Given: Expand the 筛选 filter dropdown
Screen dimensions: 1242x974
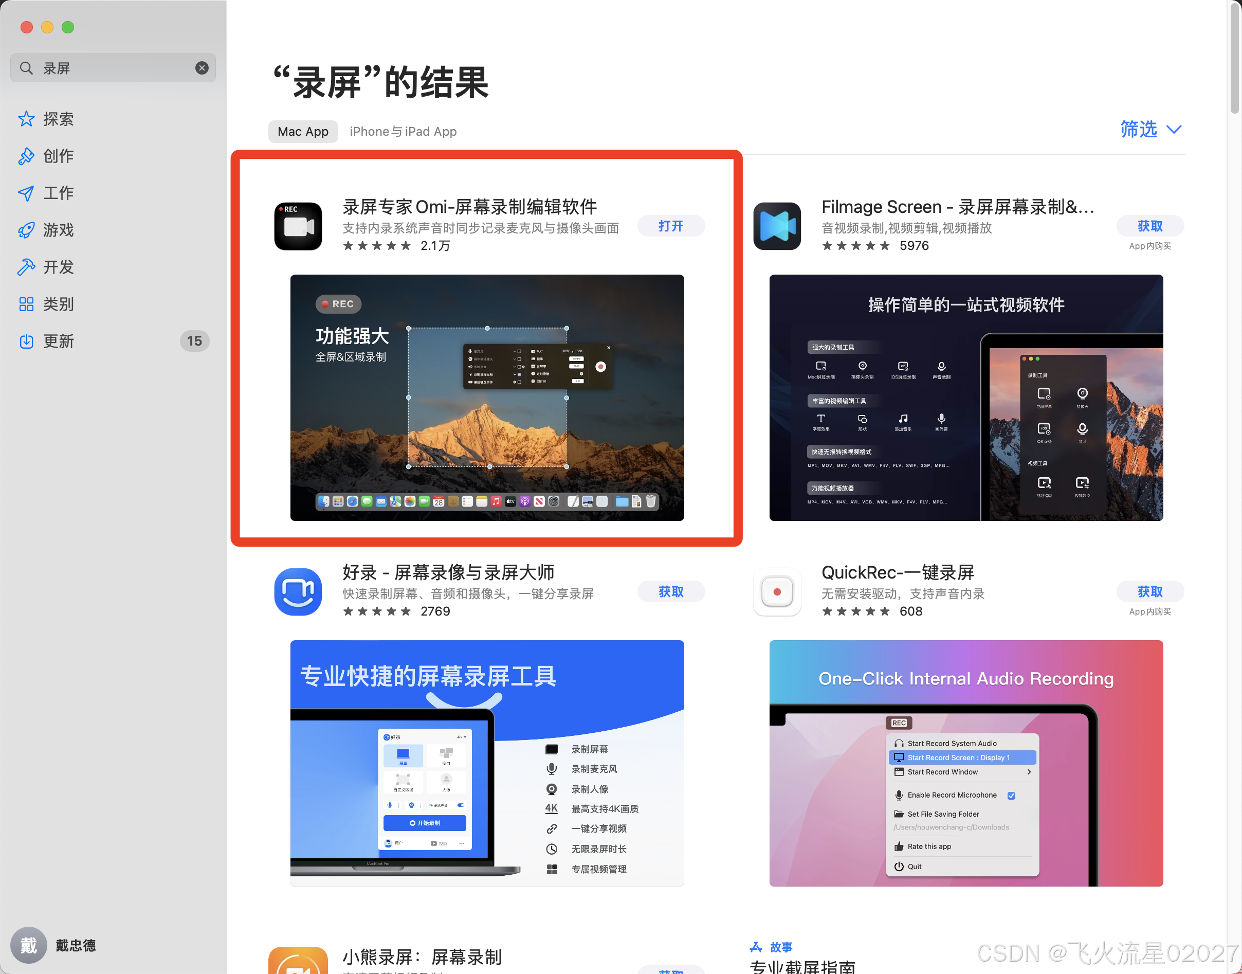Looking at the screenshot, I should (x=1150, y=130).
